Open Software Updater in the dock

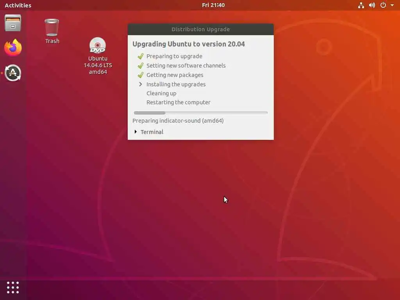[13, 73]
